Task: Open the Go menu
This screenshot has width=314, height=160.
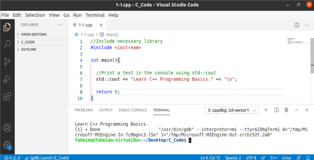Action: tap(66, 15)
